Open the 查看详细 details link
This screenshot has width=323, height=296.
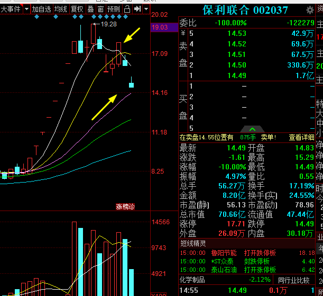point(301,137)
